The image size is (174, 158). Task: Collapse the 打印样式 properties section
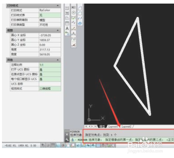click(x=58, y=6)
